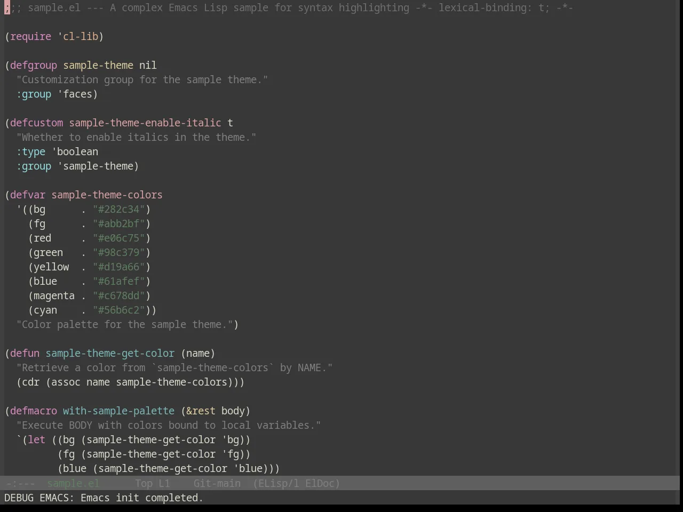Click the color string "#56b6c2"
683x512 pixels.
pyautogui.click(x=118, y=310)
